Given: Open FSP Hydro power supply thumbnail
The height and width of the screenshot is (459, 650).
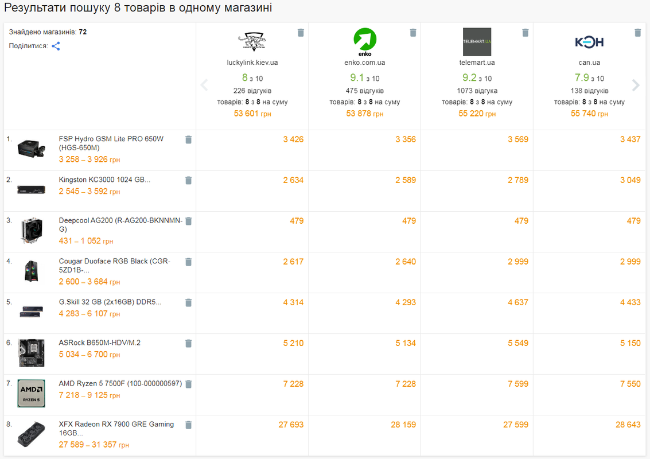Looking at the screenshot, I should (x=32, y=149).
